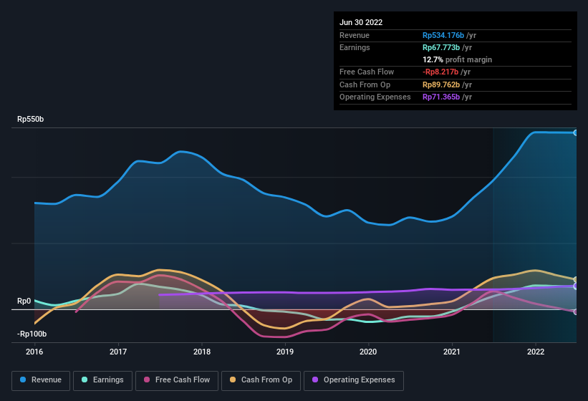Click the Earnings row label in tooltip
This screenshot has width=588, height=401.
355,47
